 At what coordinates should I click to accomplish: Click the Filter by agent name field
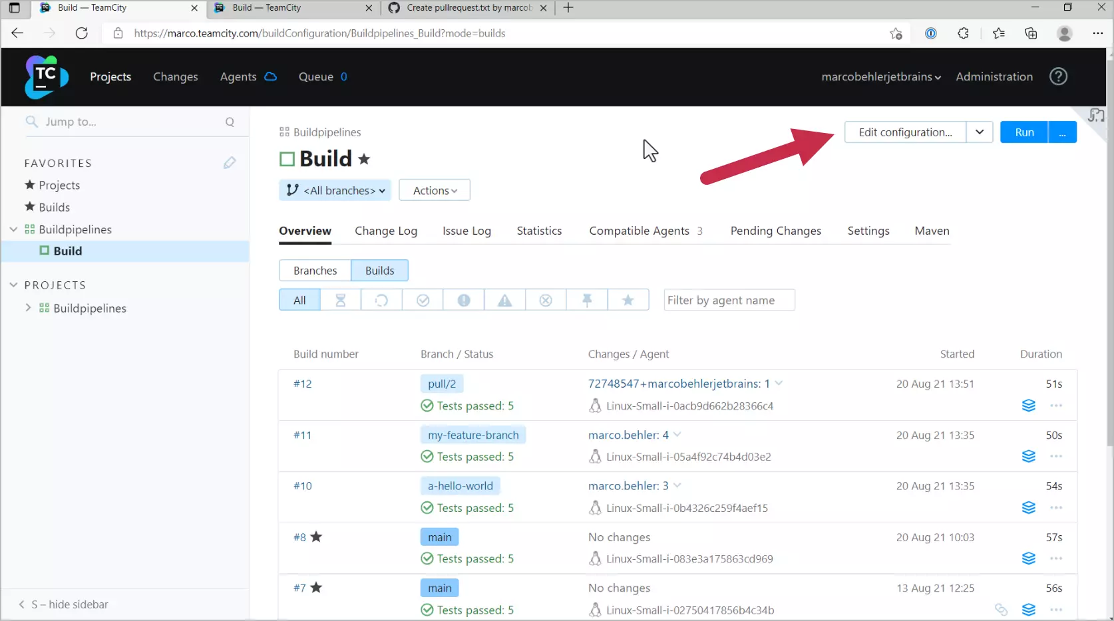pyautogui.click(x=729, y=301)
